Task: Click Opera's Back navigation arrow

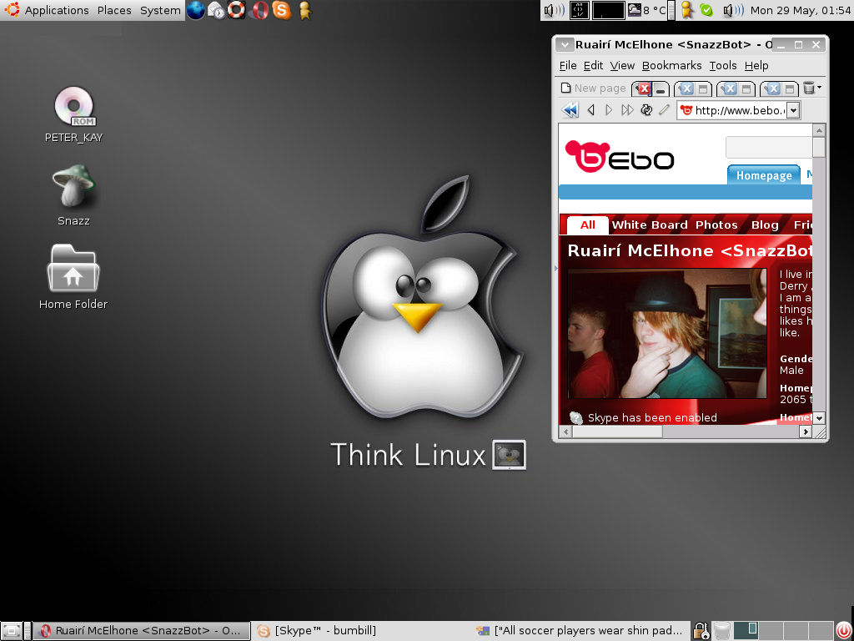Action: click(590, 109)
